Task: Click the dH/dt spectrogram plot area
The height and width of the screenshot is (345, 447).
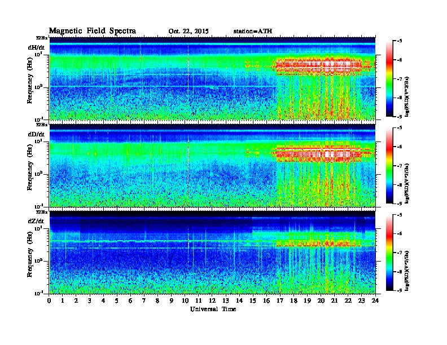Action: point(212,78)
